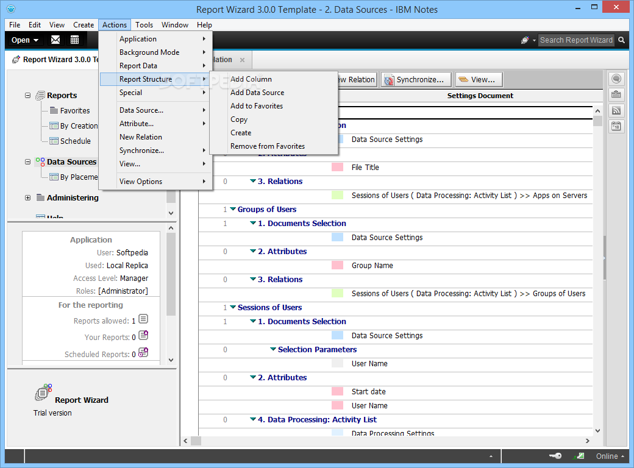Open the Day-At-A-Glance sidebar icon
Image resolution: width=634 pixels, height=468 pixels.
[x=616, y=127]
